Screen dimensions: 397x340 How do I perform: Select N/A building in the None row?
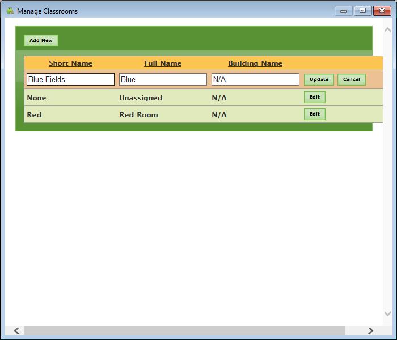click(x=219, y=98)
